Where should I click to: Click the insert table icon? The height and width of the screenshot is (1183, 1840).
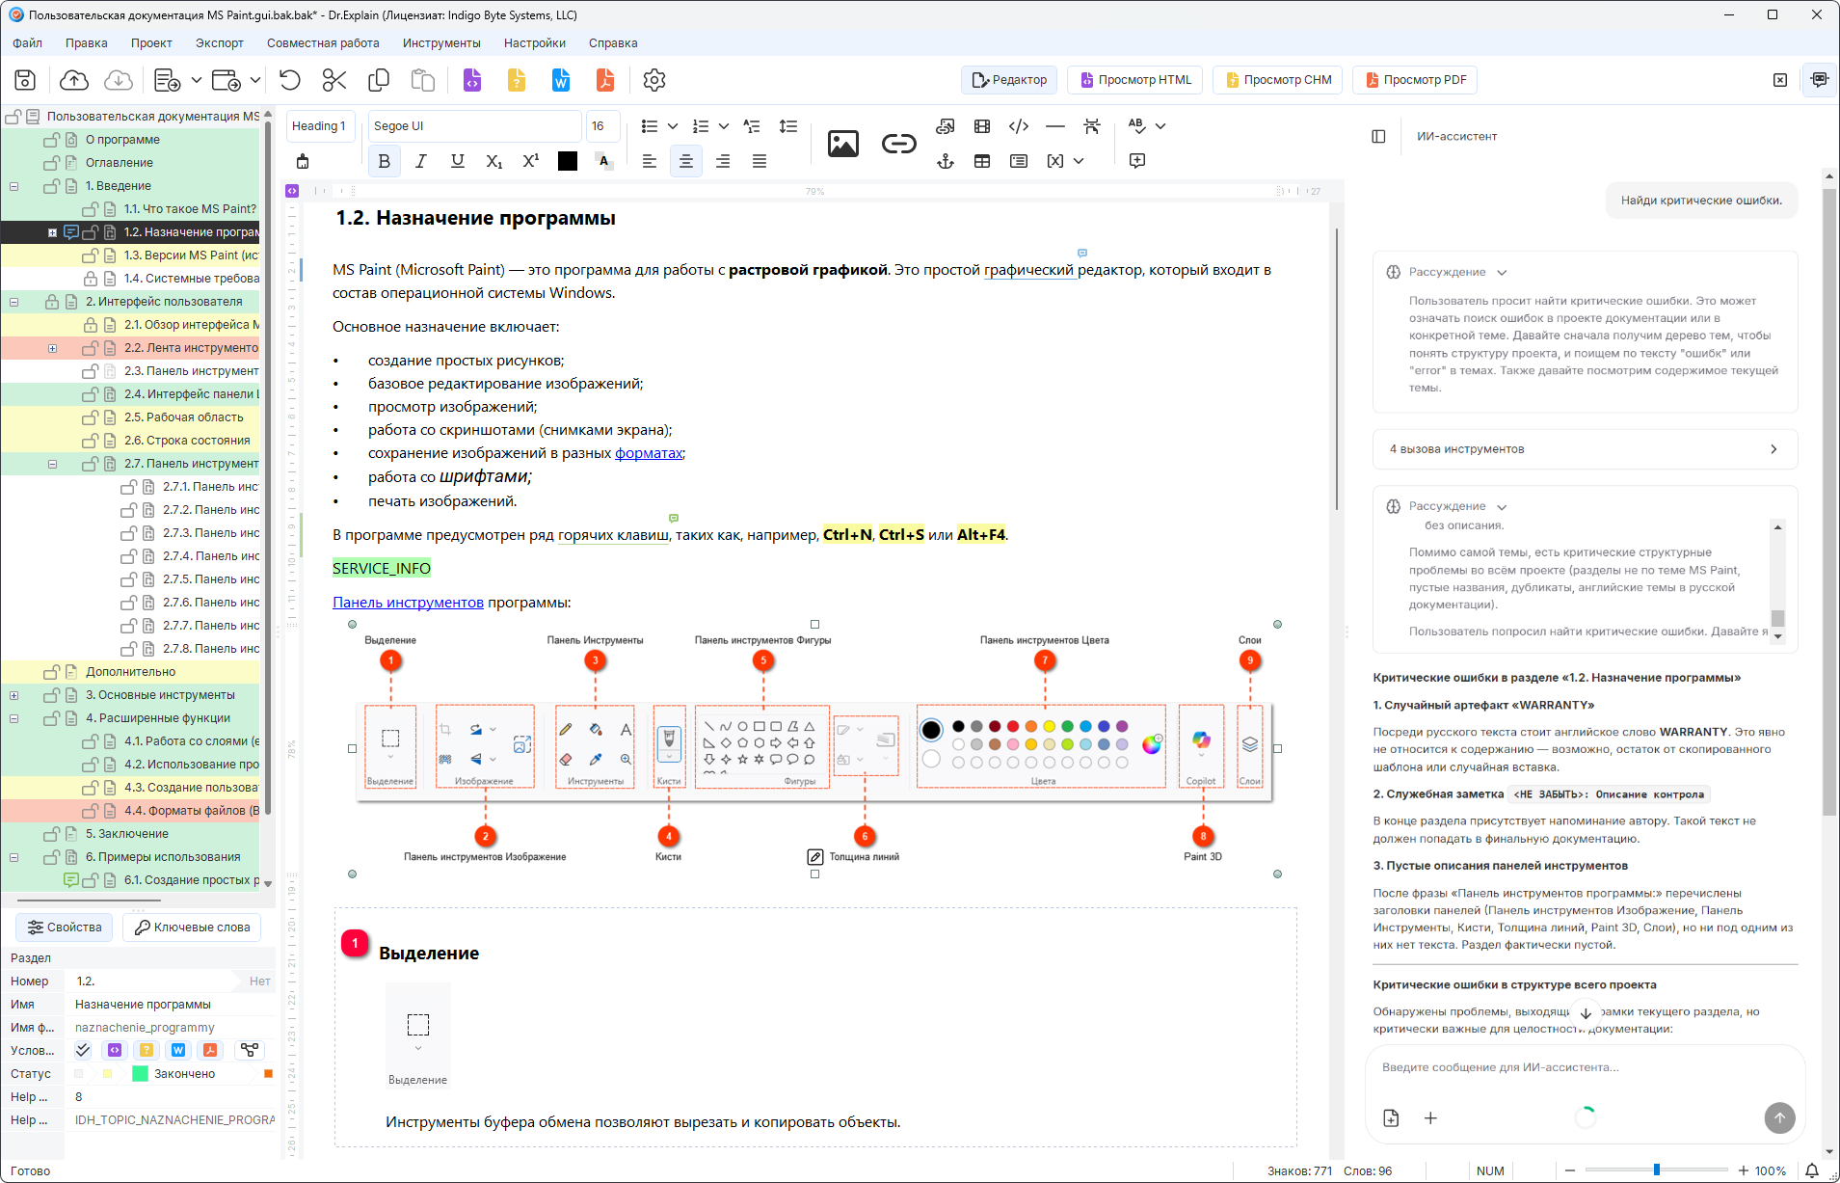pos(982,161)
